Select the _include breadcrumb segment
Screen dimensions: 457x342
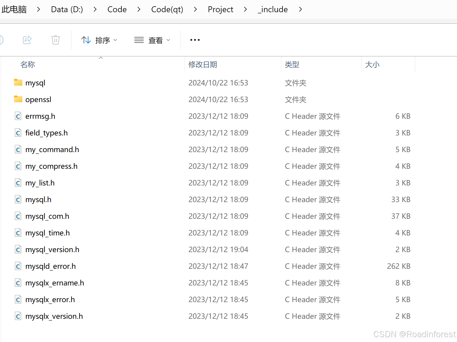(273, 10)
